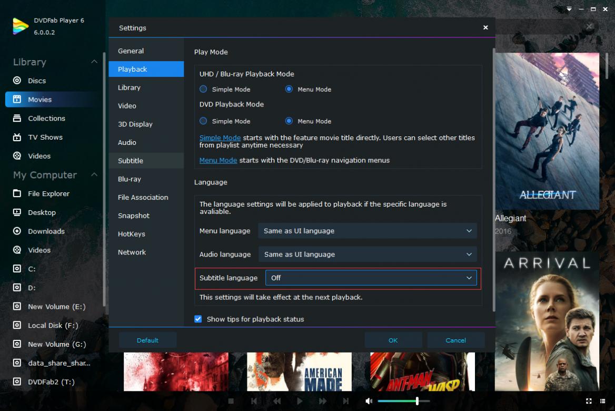Open the playlist icon
The width and height of the screenshot is (615, 411).
602,401
